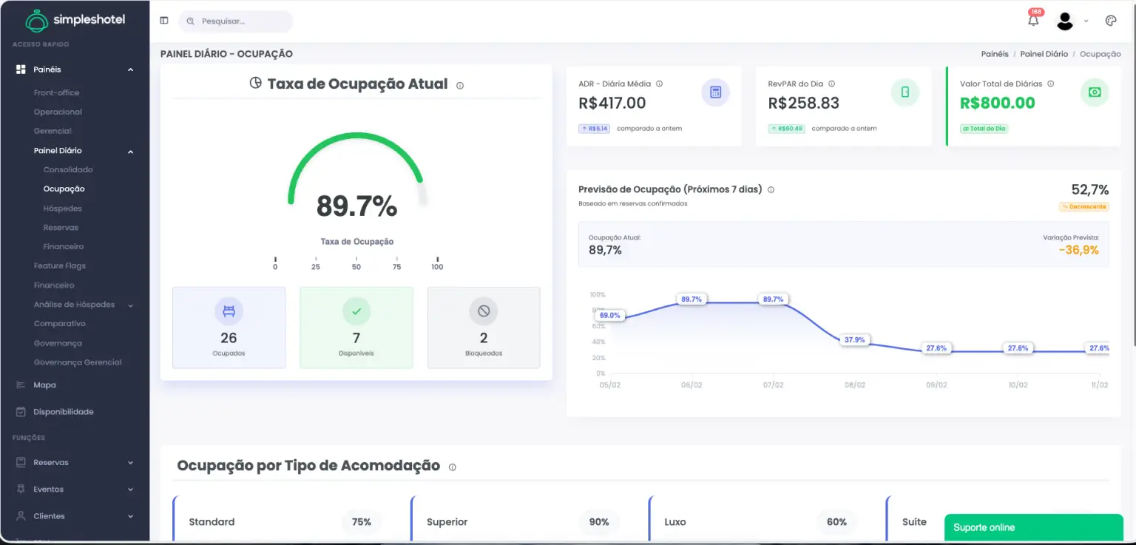Click the Superior occupancy percentage badge

click(x=599, y=522)
